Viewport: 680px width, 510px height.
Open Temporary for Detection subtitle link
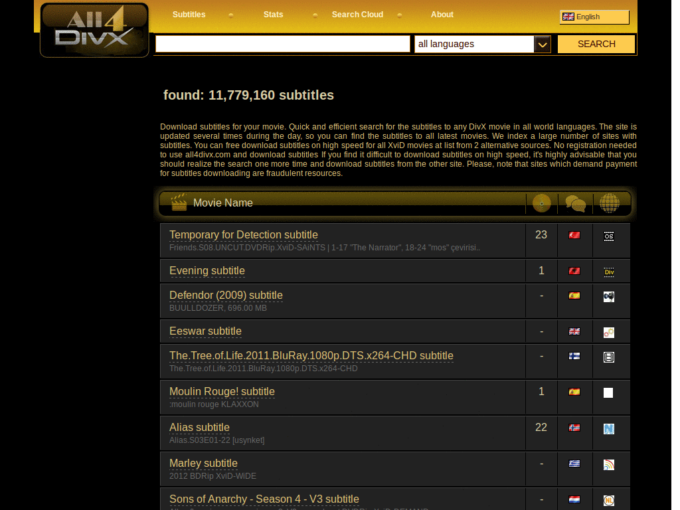243,234
